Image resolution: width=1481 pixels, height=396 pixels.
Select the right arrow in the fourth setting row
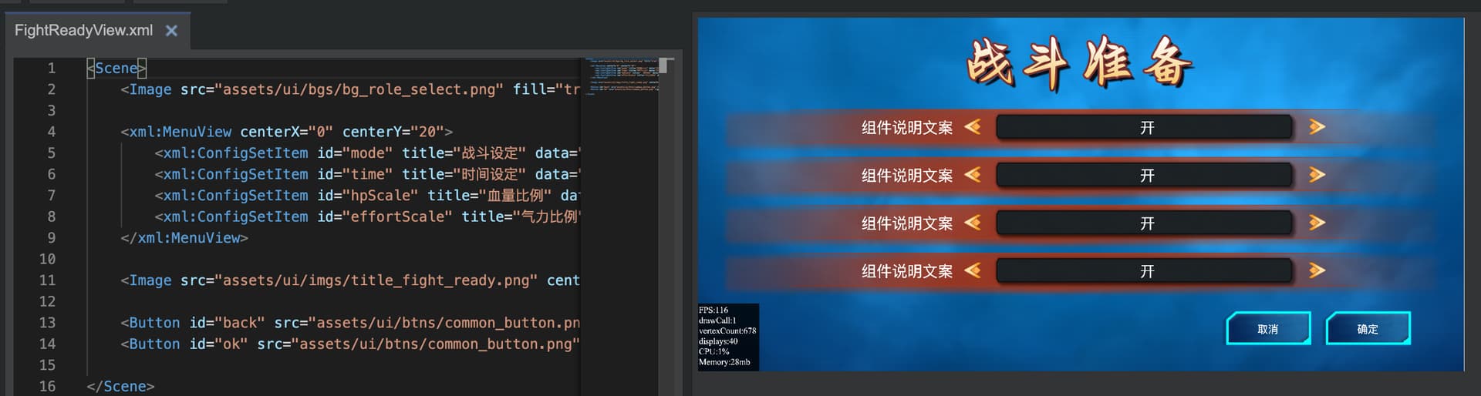tap(1317, 270)
